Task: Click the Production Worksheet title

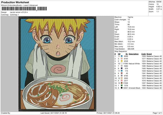Action: [x=15, y=2]
